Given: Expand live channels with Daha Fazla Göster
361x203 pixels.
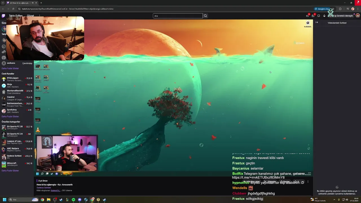Looking at the screenshot, I should click(x=10, y=116).
